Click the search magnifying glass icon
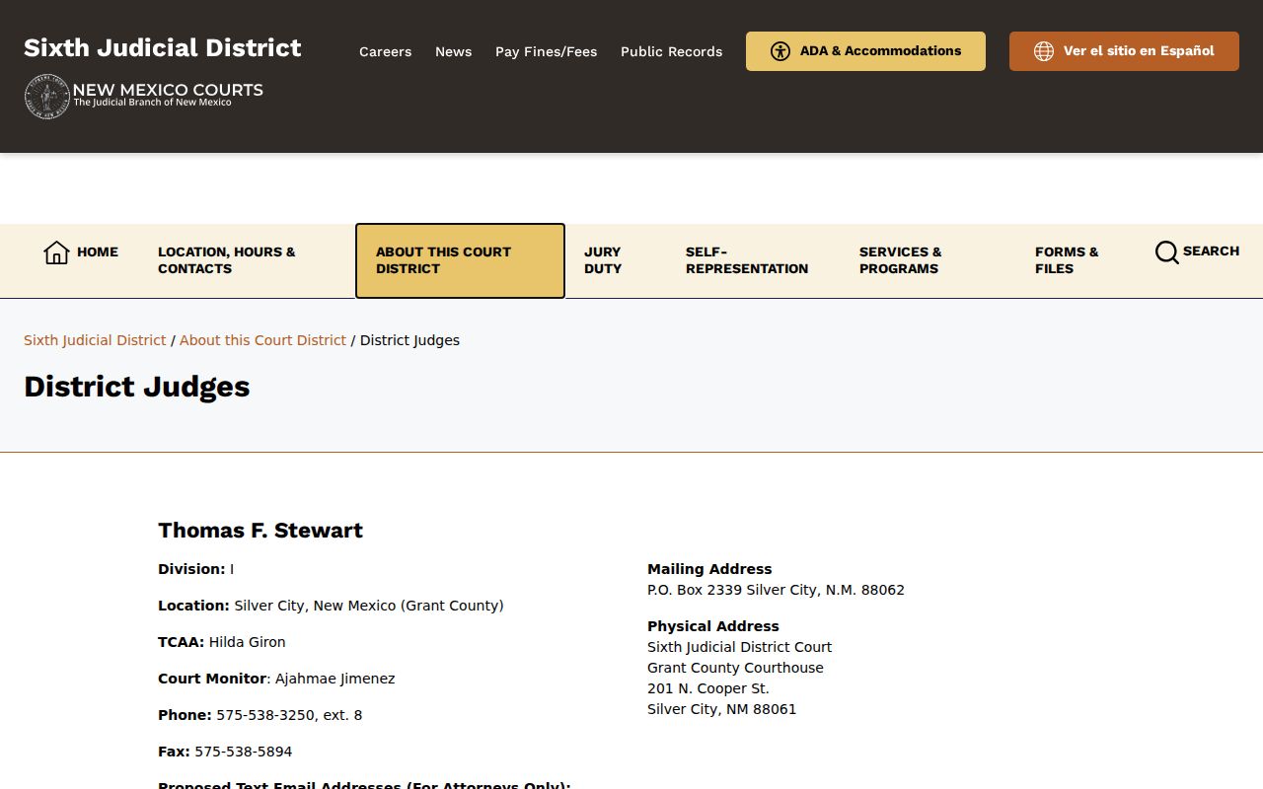Image resolution: width=1263 pixels, height=789 pixels. [1166, 252]
